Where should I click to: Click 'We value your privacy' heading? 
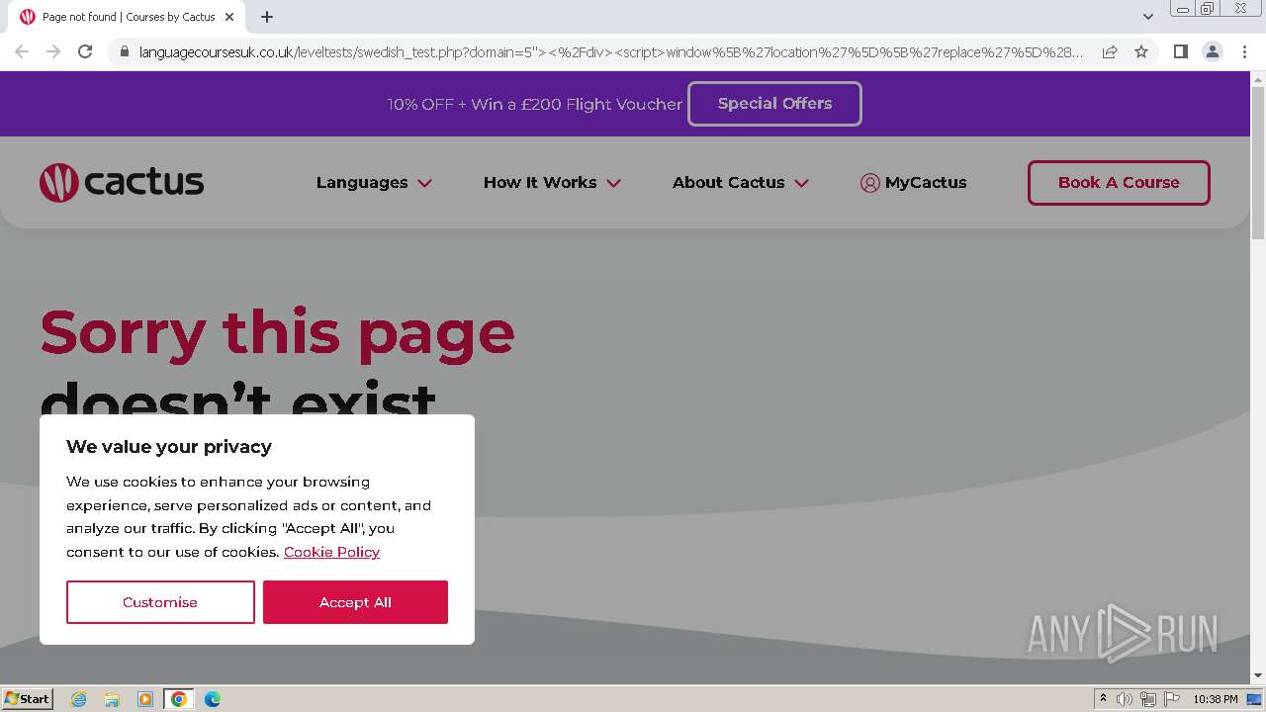coord(169,447)
